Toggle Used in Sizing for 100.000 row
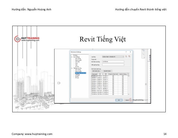Viewport: 178px width, 138px height. [123, 92]
